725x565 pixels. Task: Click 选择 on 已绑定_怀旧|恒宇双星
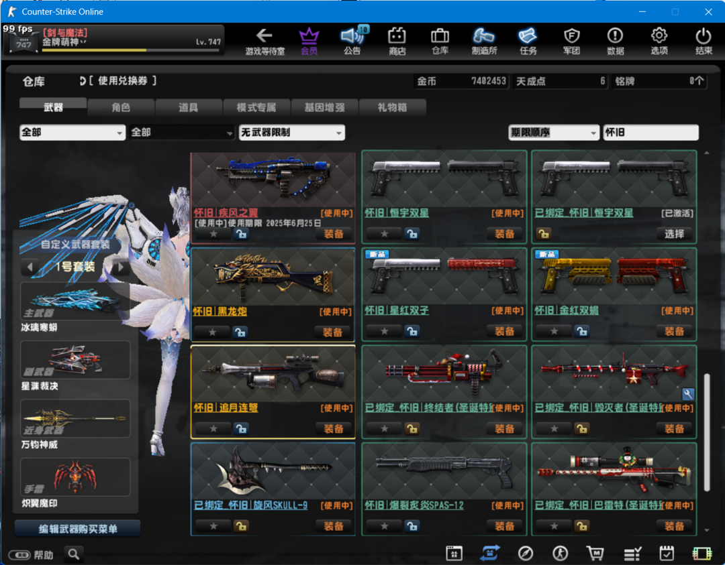tap(674, 234)
